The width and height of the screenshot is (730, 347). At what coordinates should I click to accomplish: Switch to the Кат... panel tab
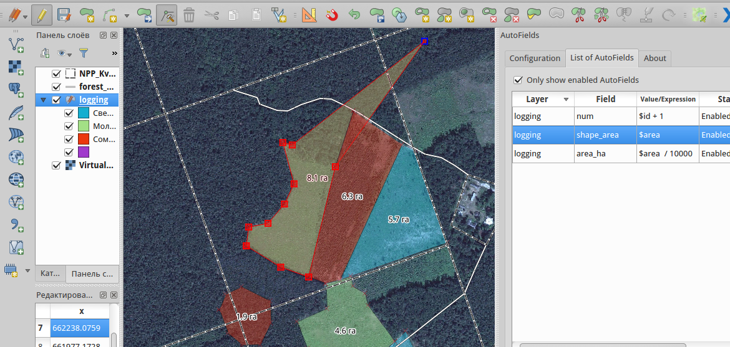[x=51, y=273]
